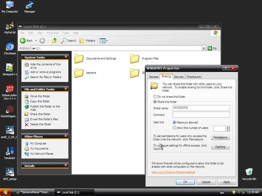The width and height of the screenshot is (262, 196).
Task: Expand the Details panel
Action: (x=66, y=165)
